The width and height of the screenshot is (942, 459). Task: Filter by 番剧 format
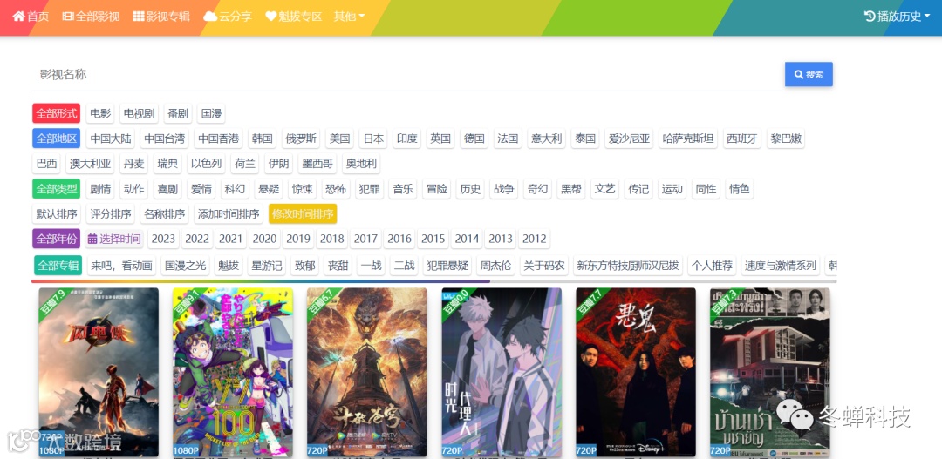pyautogui.click(x=178, y=113)
